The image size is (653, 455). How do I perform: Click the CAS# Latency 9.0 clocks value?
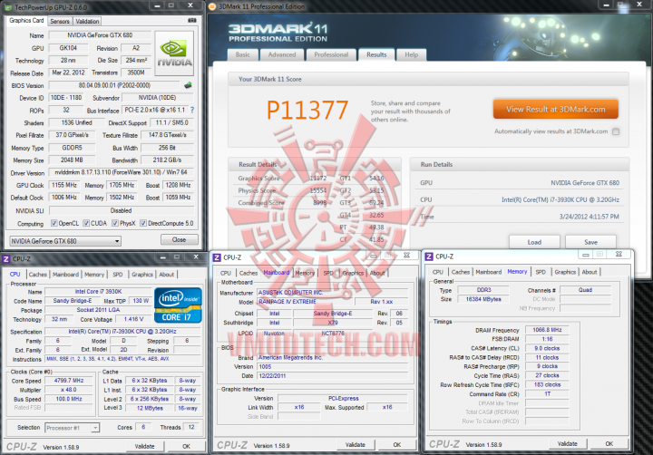coord(547,348)
